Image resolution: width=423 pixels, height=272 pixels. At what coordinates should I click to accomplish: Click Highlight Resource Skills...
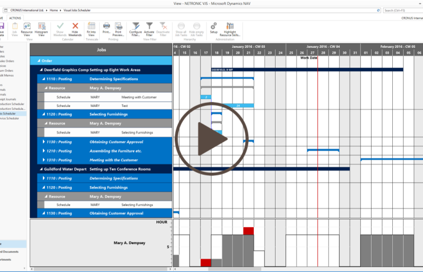click(x=230, y=30)
